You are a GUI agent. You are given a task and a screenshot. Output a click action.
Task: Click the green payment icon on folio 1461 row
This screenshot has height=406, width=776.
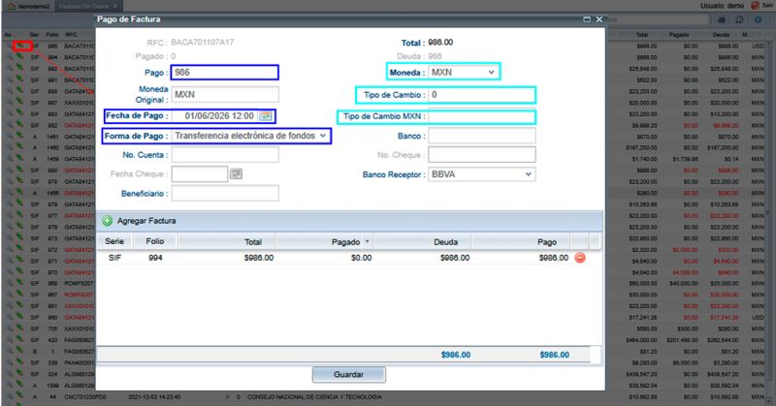(x=19, y=136)
